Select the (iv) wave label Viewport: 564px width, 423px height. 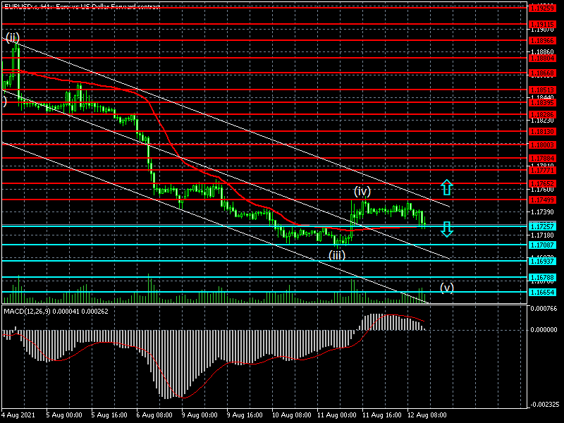click(x=362, y=191)
